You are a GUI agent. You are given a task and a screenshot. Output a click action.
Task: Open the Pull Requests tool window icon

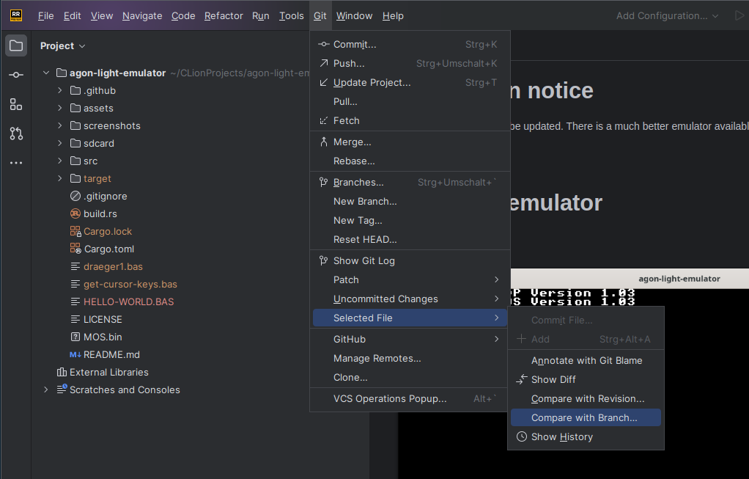point(16,134)
